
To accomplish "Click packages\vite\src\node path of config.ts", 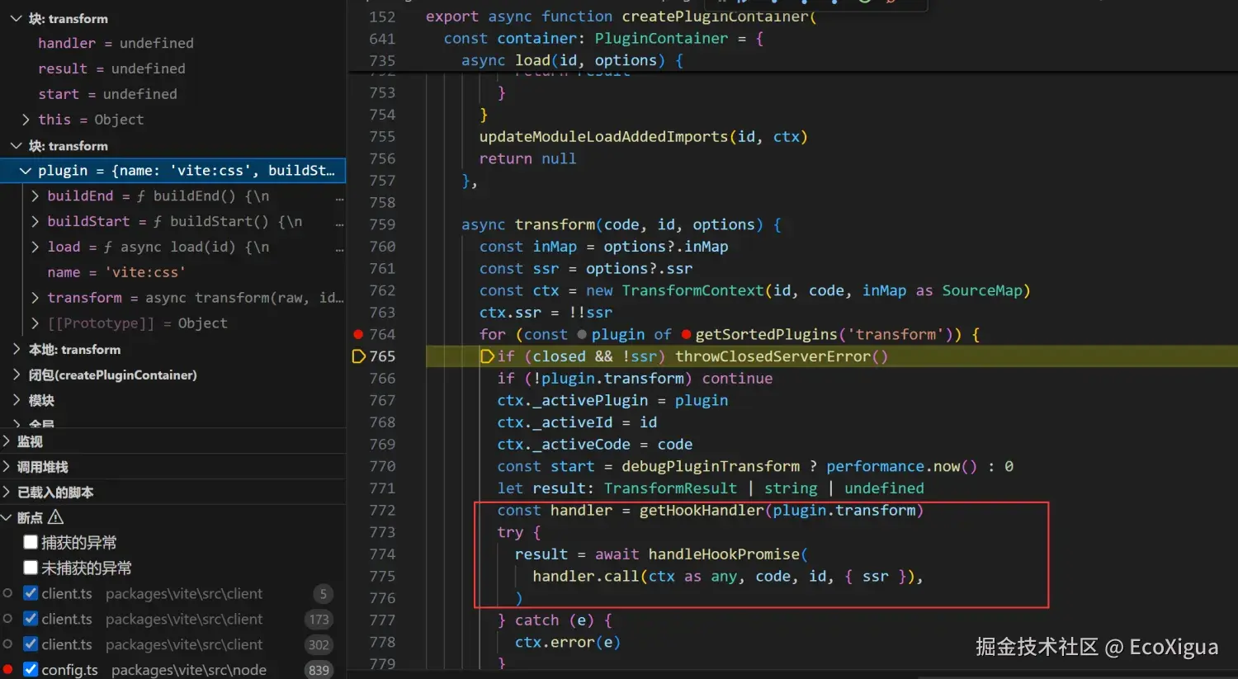I will pyautogui.click(x=189, y=670).
